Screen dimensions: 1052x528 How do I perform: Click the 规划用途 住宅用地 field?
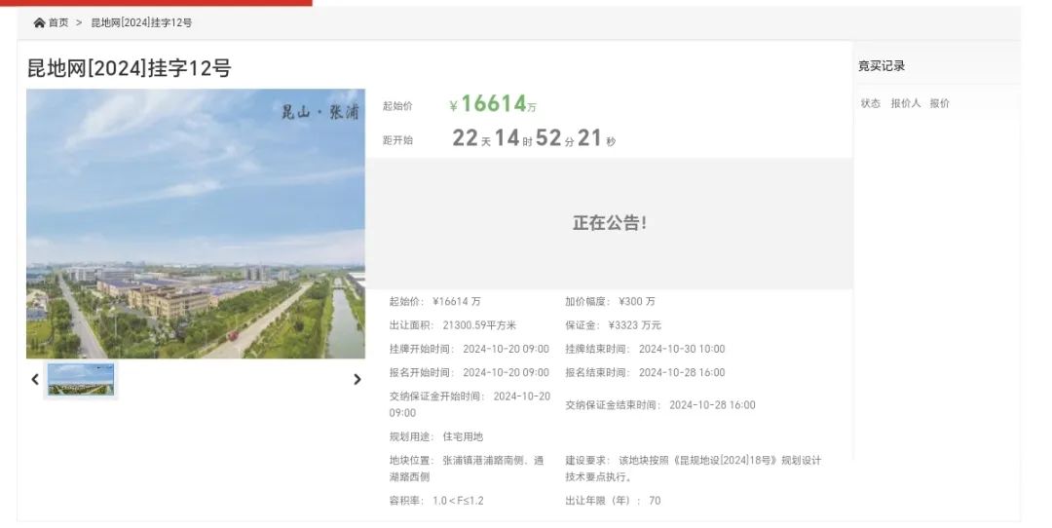click(435, 436)
